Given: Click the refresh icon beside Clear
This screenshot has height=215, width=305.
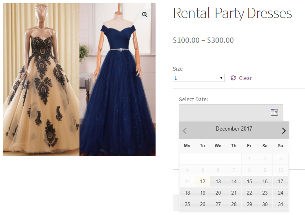Looking at the screenshot, I should (x=233, y=78).
